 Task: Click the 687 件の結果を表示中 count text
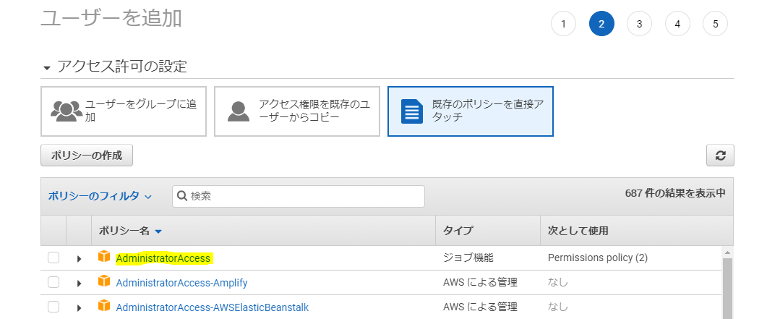click(x=675, y=193)
